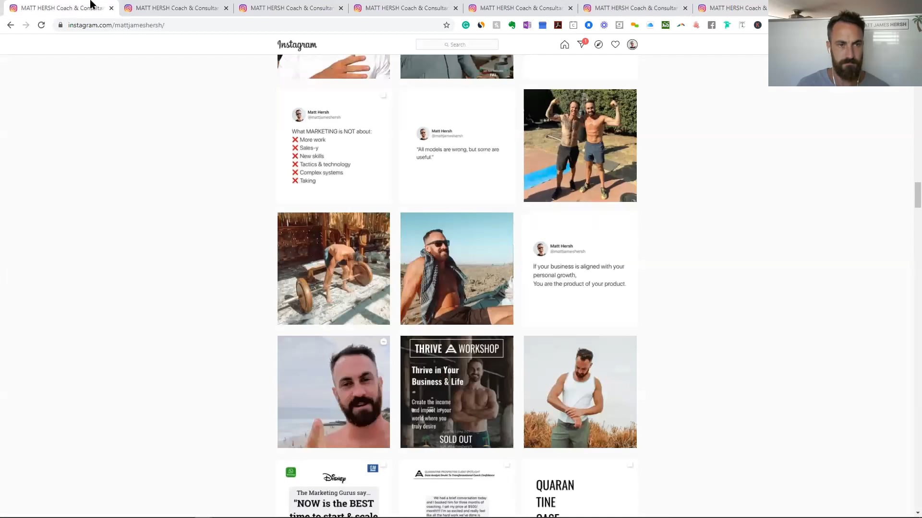Open Grammarly extension icon
The width and height of the screenshot is (922, 518).
pos(466,25)
